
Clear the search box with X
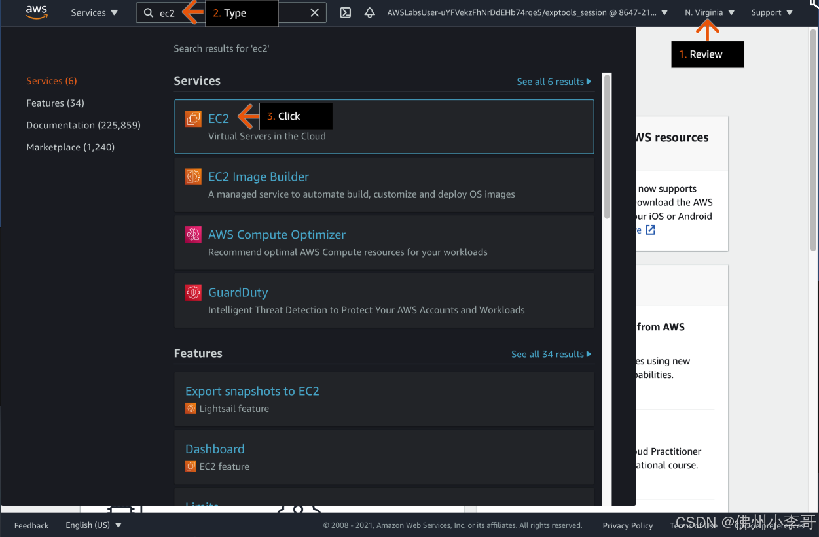pos(315,12)
